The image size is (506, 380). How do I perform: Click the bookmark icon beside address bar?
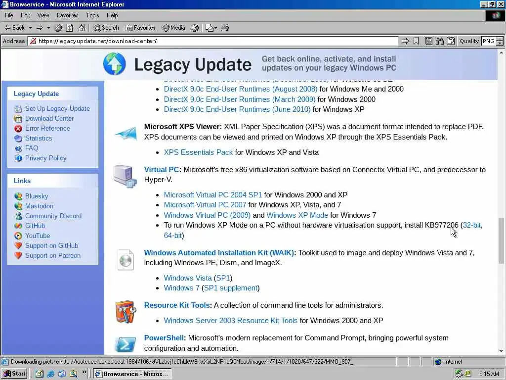[x=416, y=41]
